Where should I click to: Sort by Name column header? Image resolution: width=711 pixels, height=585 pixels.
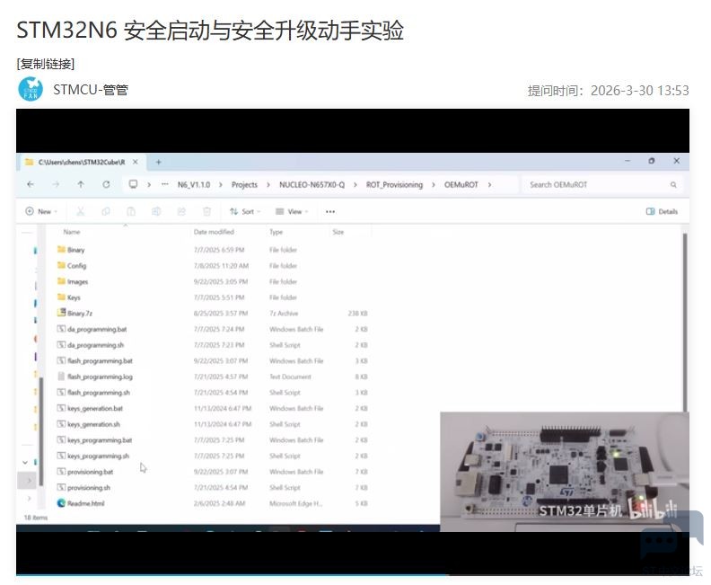click(72, 232)
